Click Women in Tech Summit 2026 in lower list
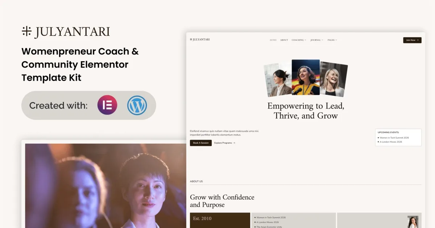This screenshot has width=435, height=228. point(270,218)
